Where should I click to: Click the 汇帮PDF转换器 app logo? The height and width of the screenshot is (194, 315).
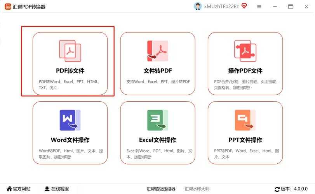point(8,7)
